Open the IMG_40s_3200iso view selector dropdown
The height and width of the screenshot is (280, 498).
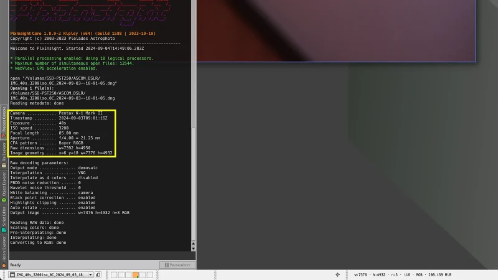coord(51,274)
